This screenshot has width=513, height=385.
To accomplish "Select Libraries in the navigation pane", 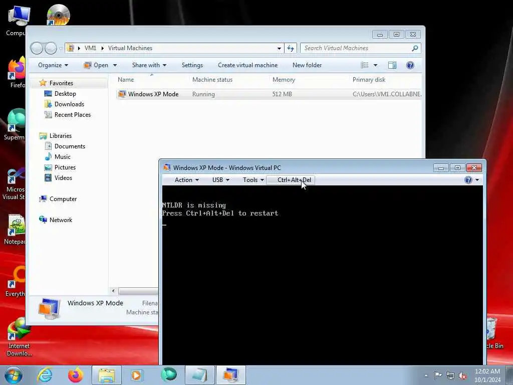I will 60,135.
